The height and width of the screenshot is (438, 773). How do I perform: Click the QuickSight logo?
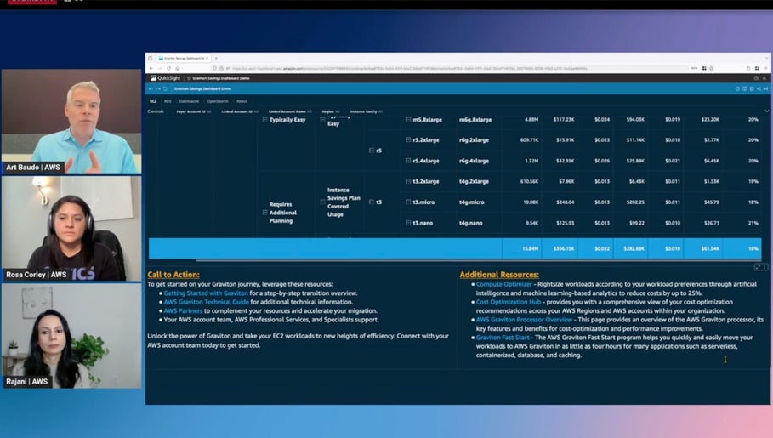tap(166, 78)
